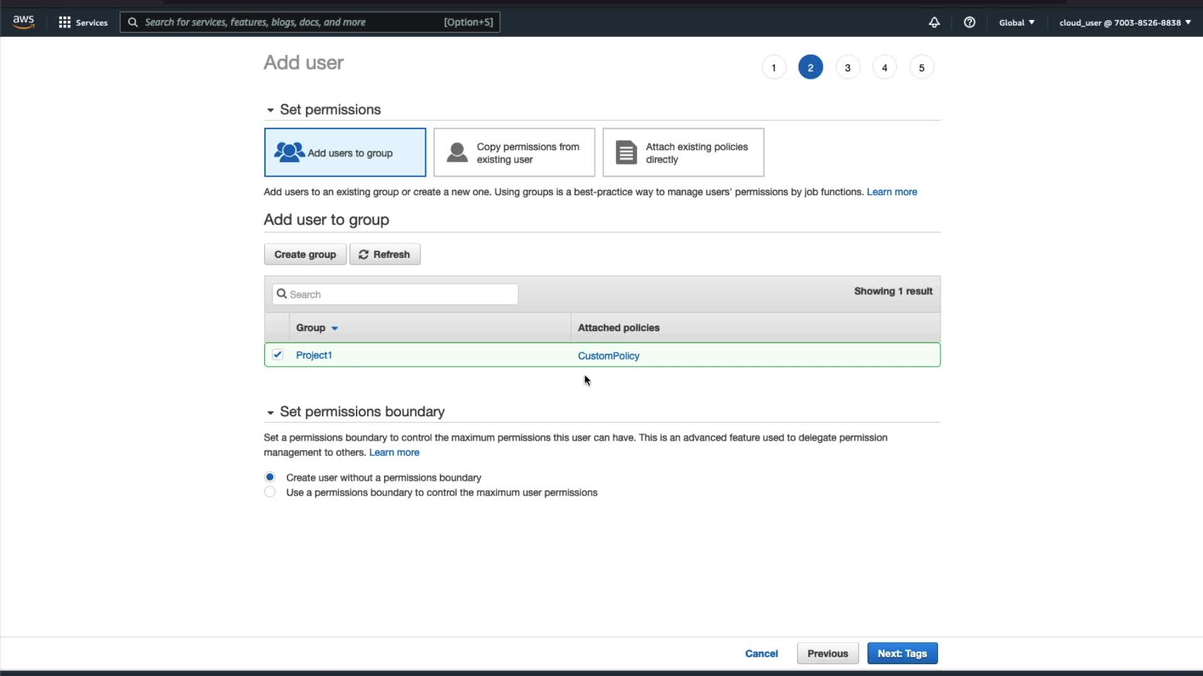Click the Next: Tags button
Image resolution: width=1203 pixels, height=676 pixels.
pyautogui.click(x=902, y=653)
